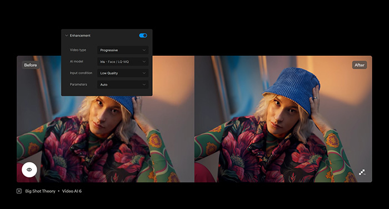Open the AI model dropdown showing Iris
This screenshot has height=209, width=389.
point(123,62)
